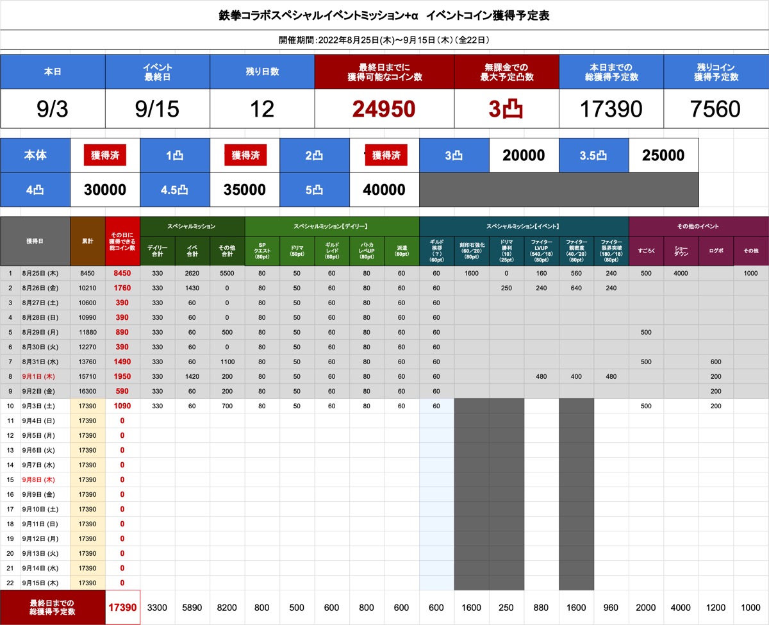Click the 累計 brown column header
769x625 pixels.
(x=88, y=241)
